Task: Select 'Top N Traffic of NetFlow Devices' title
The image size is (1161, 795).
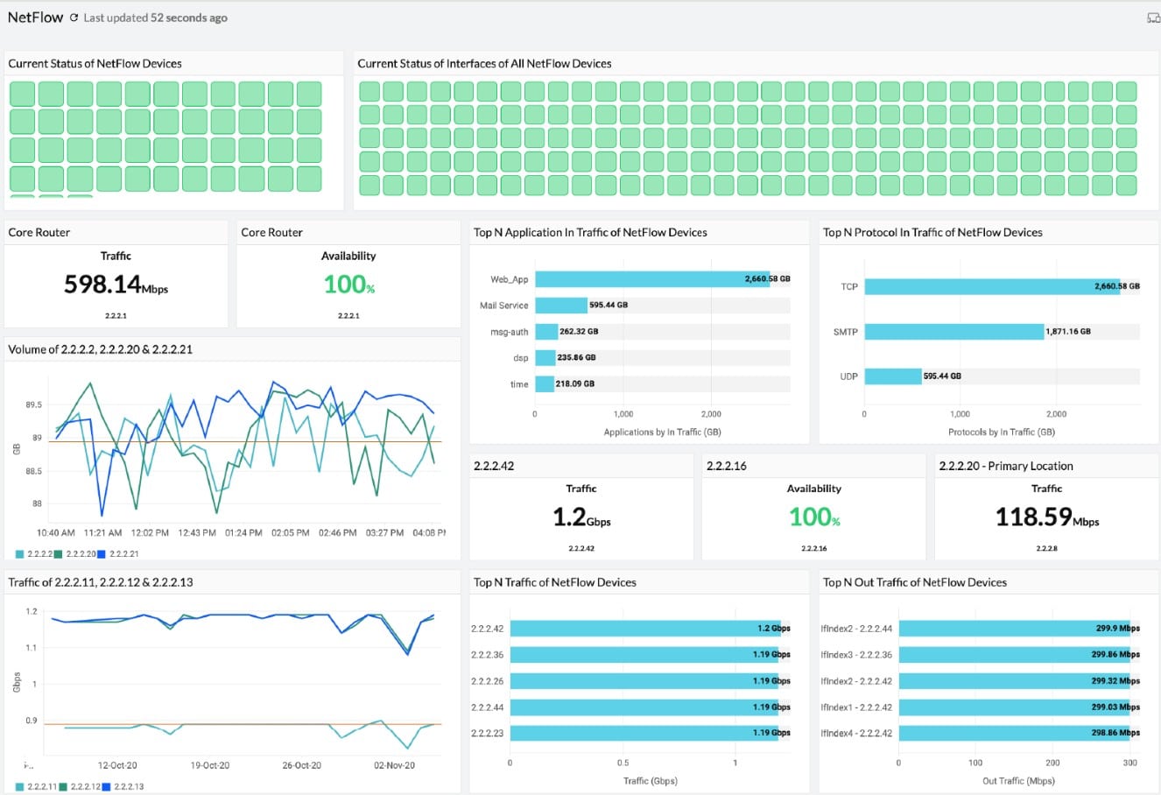Action: [x=555, y=582]
